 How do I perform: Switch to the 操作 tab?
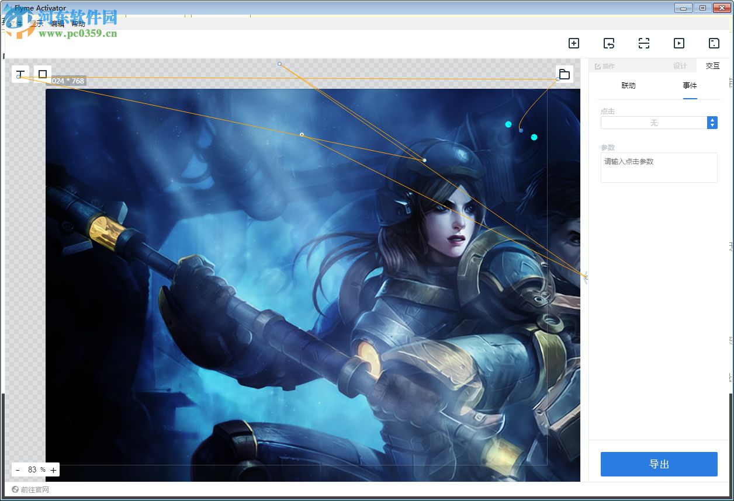click(x=605, y=66)
